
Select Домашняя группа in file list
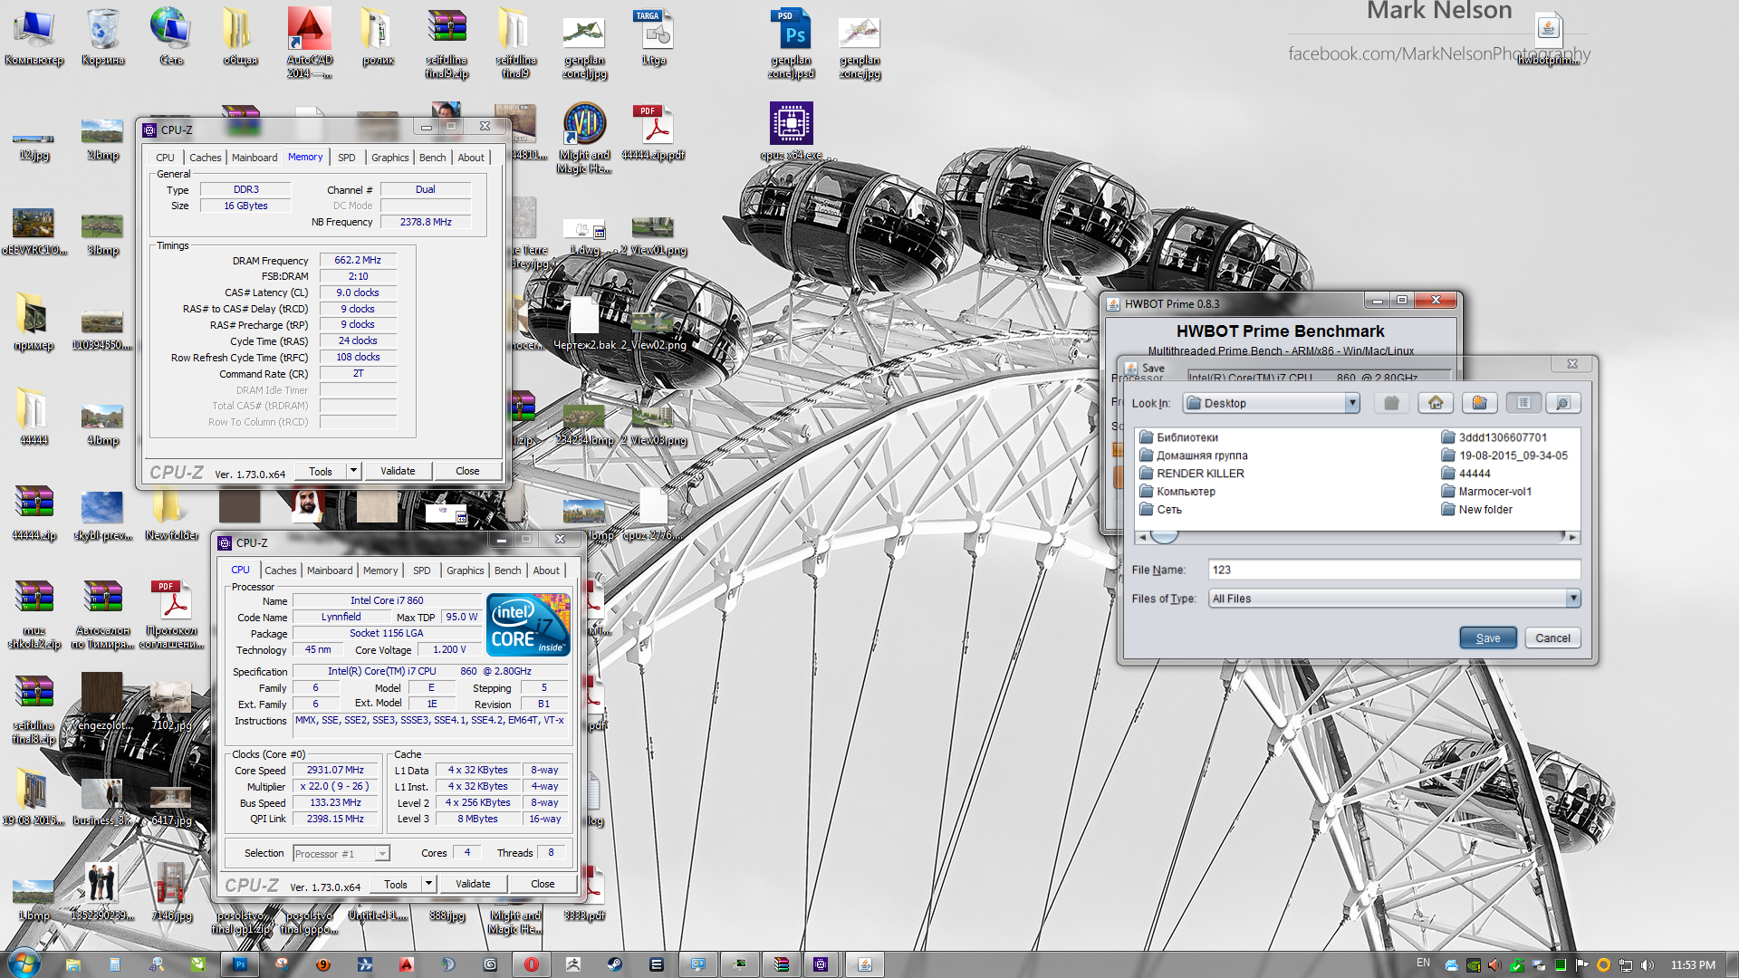pos(1193,455)
